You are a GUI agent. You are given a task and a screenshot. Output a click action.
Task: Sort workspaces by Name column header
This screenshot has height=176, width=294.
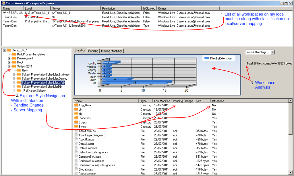[x=12, y=8]
